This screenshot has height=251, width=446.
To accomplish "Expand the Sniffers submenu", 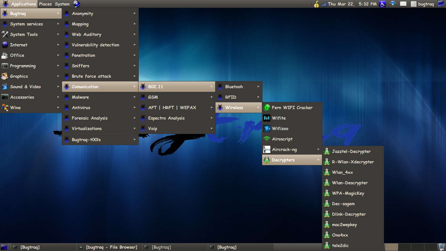I will pyautogui.click(x=80, y=66).
